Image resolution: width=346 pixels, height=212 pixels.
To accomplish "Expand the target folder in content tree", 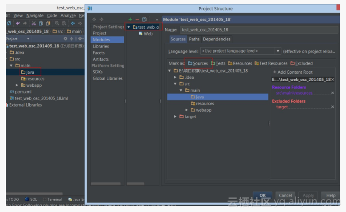I will (175, 117).
